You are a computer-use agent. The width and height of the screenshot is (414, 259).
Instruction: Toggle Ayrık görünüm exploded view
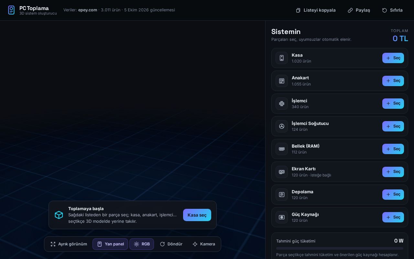(x=69, y=244)
